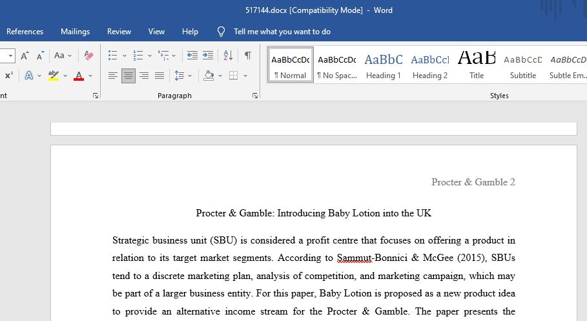Click the Procter & Gamble 2 header
This screenshot has width=587, height=321.
pyautogui.click(x=473, y=182)
